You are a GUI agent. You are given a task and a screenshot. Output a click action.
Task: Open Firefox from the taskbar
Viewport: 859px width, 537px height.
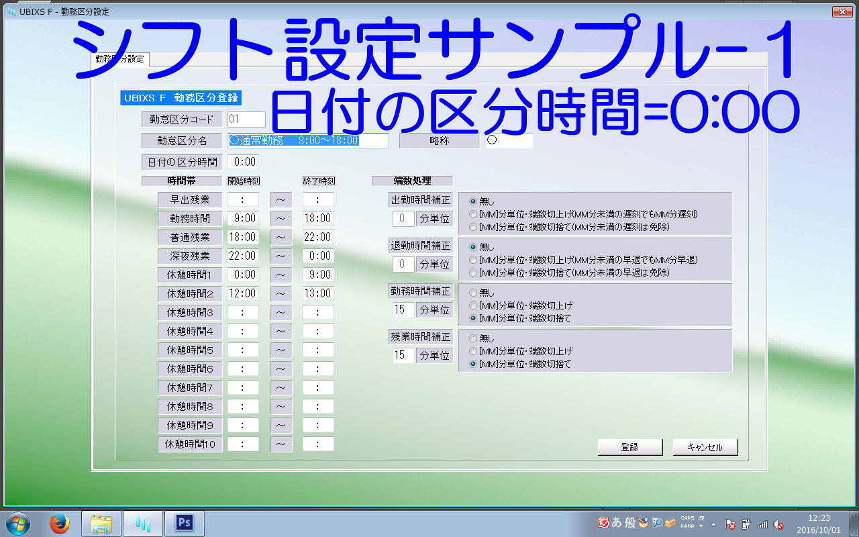(60, 524)
